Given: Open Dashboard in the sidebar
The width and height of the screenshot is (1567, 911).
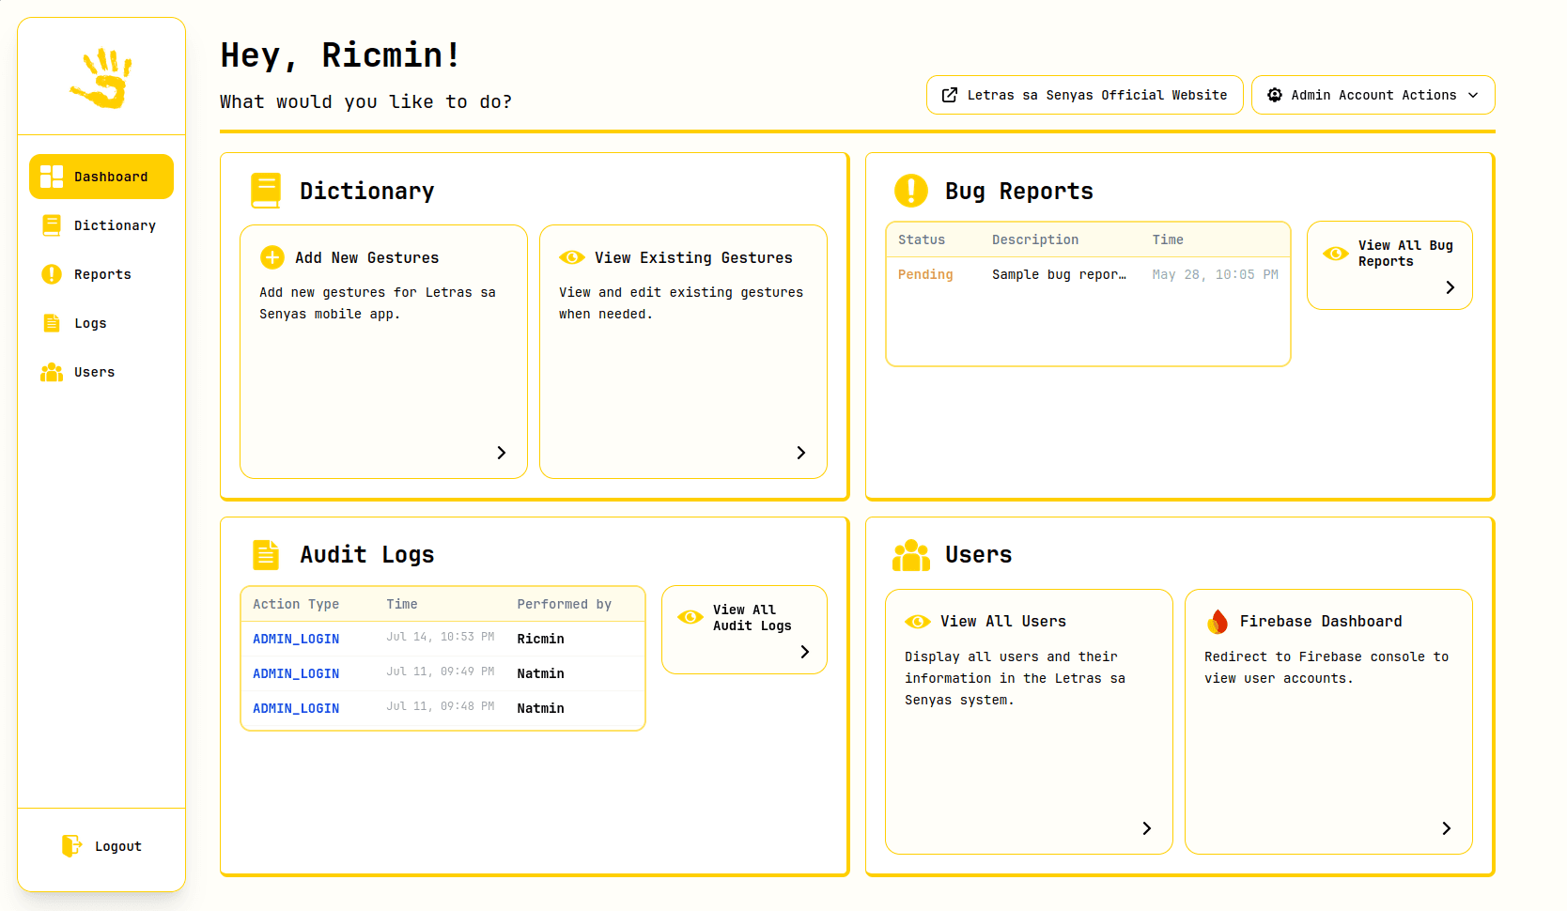Looking at the screenshot, I should (x=101, y=177).
